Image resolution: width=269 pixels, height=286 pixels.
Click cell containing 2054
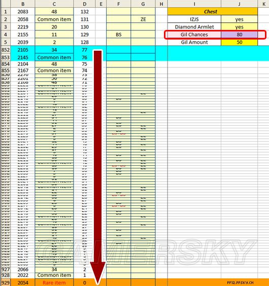(23, 282)
